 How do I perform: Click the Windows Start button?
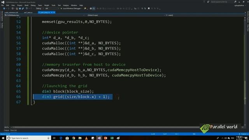tap(3, 138)
